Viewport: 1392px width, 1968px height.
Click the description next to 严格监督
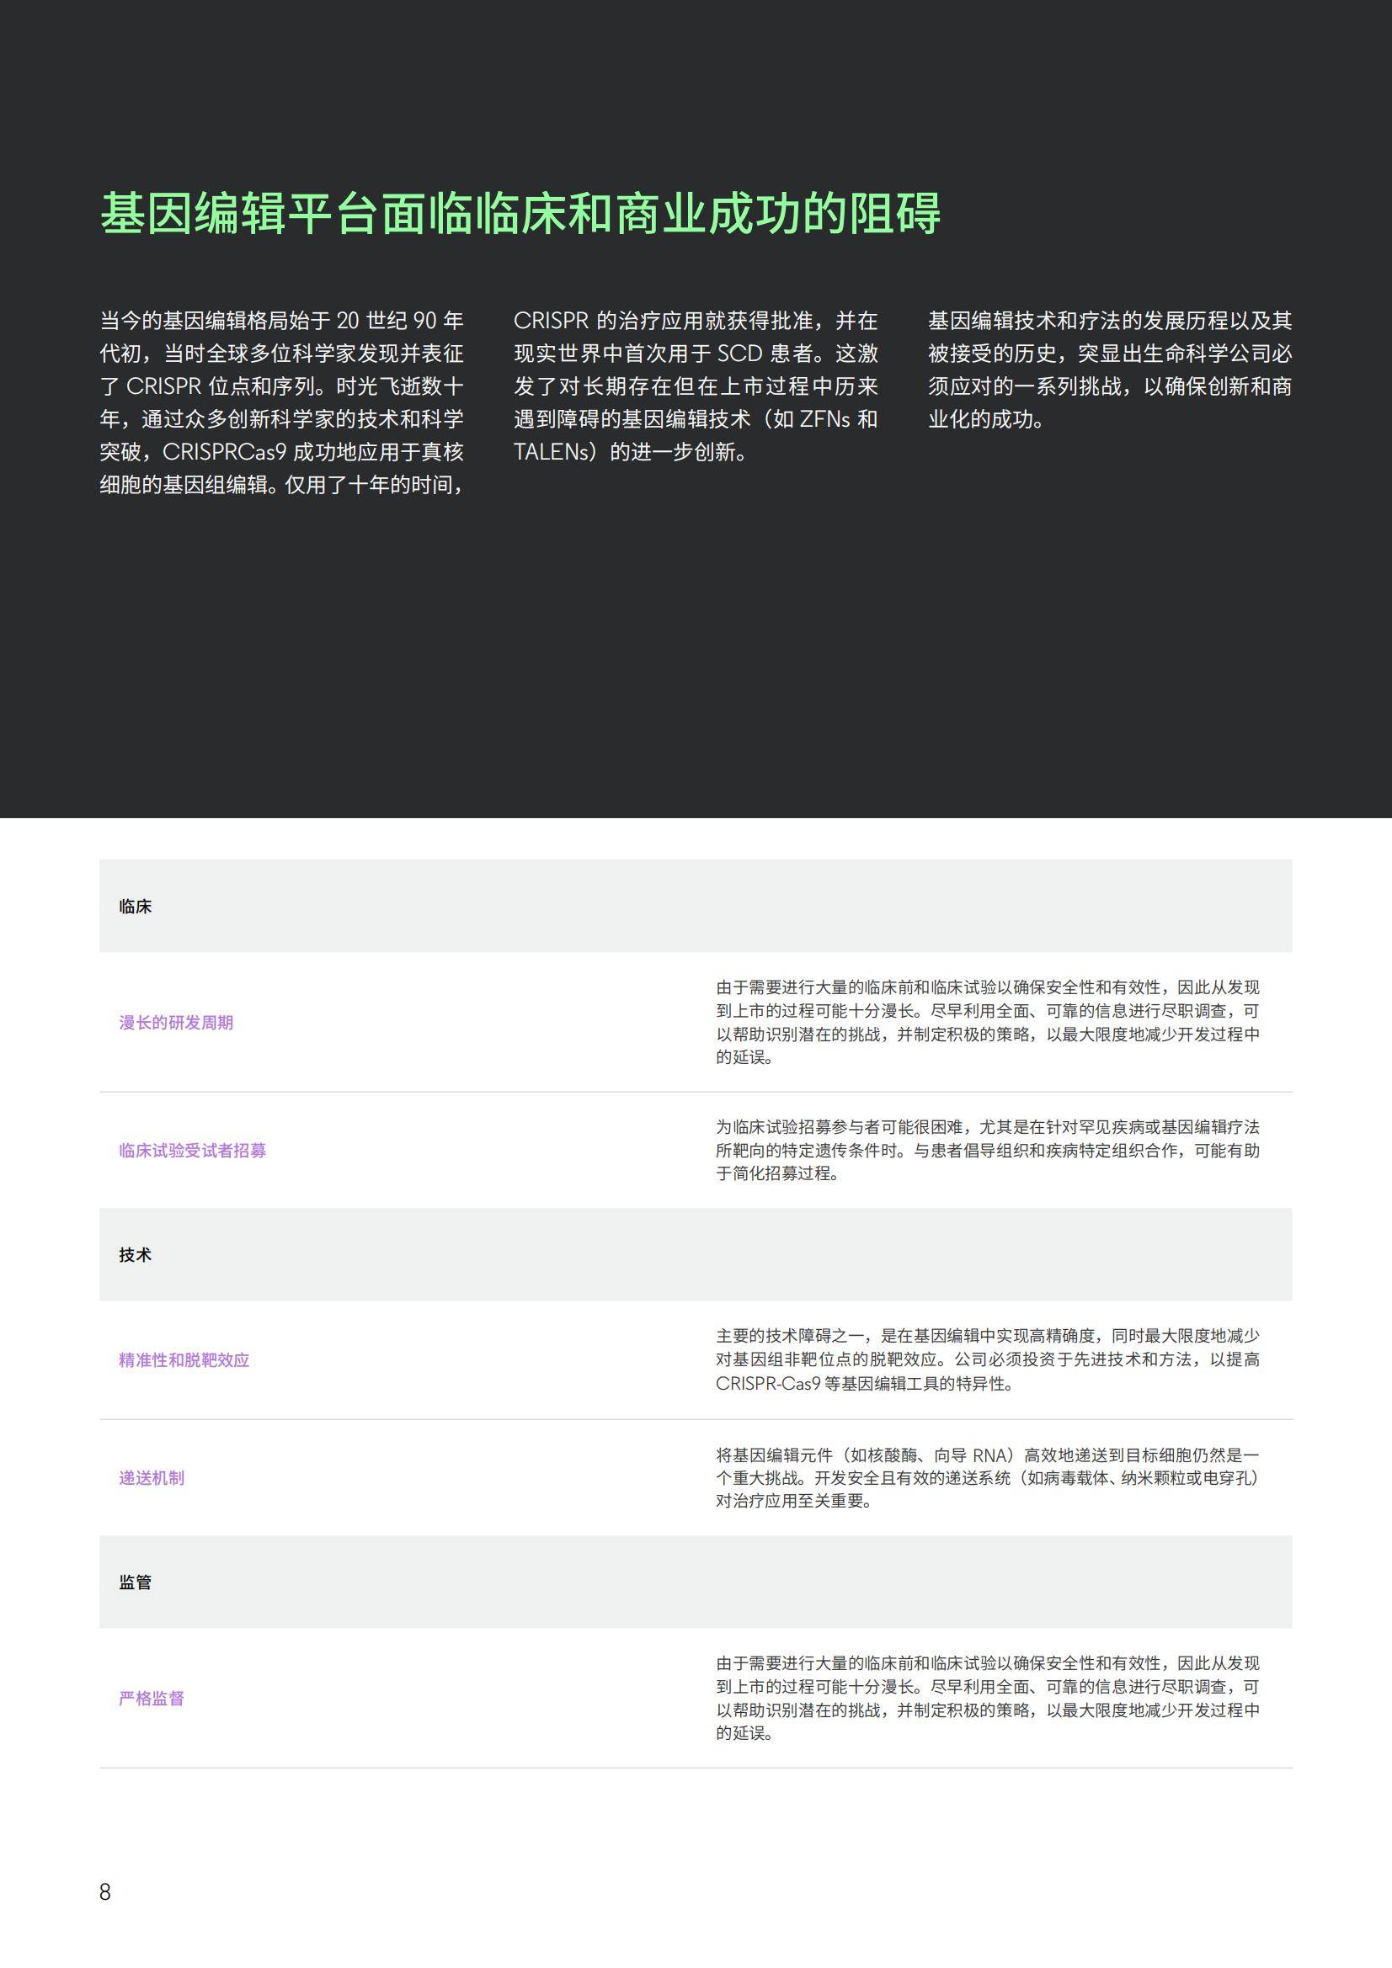tap(988, 1699)
